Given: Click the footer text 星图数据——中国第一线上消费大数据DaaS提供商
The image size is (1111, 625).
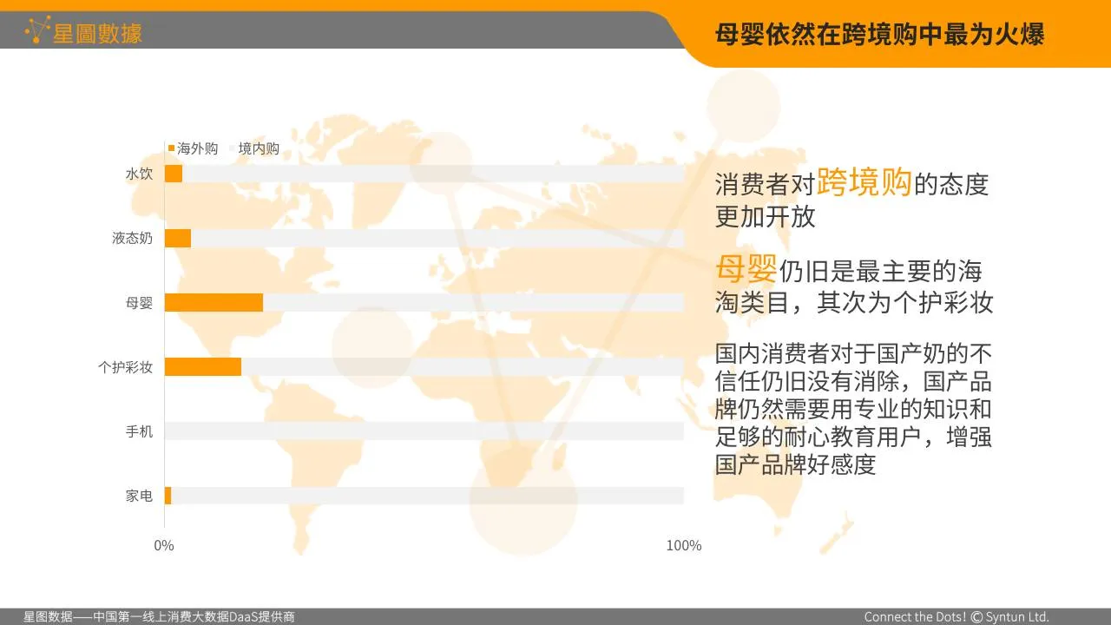Looking at the screenshot, I should pos(159,617).
